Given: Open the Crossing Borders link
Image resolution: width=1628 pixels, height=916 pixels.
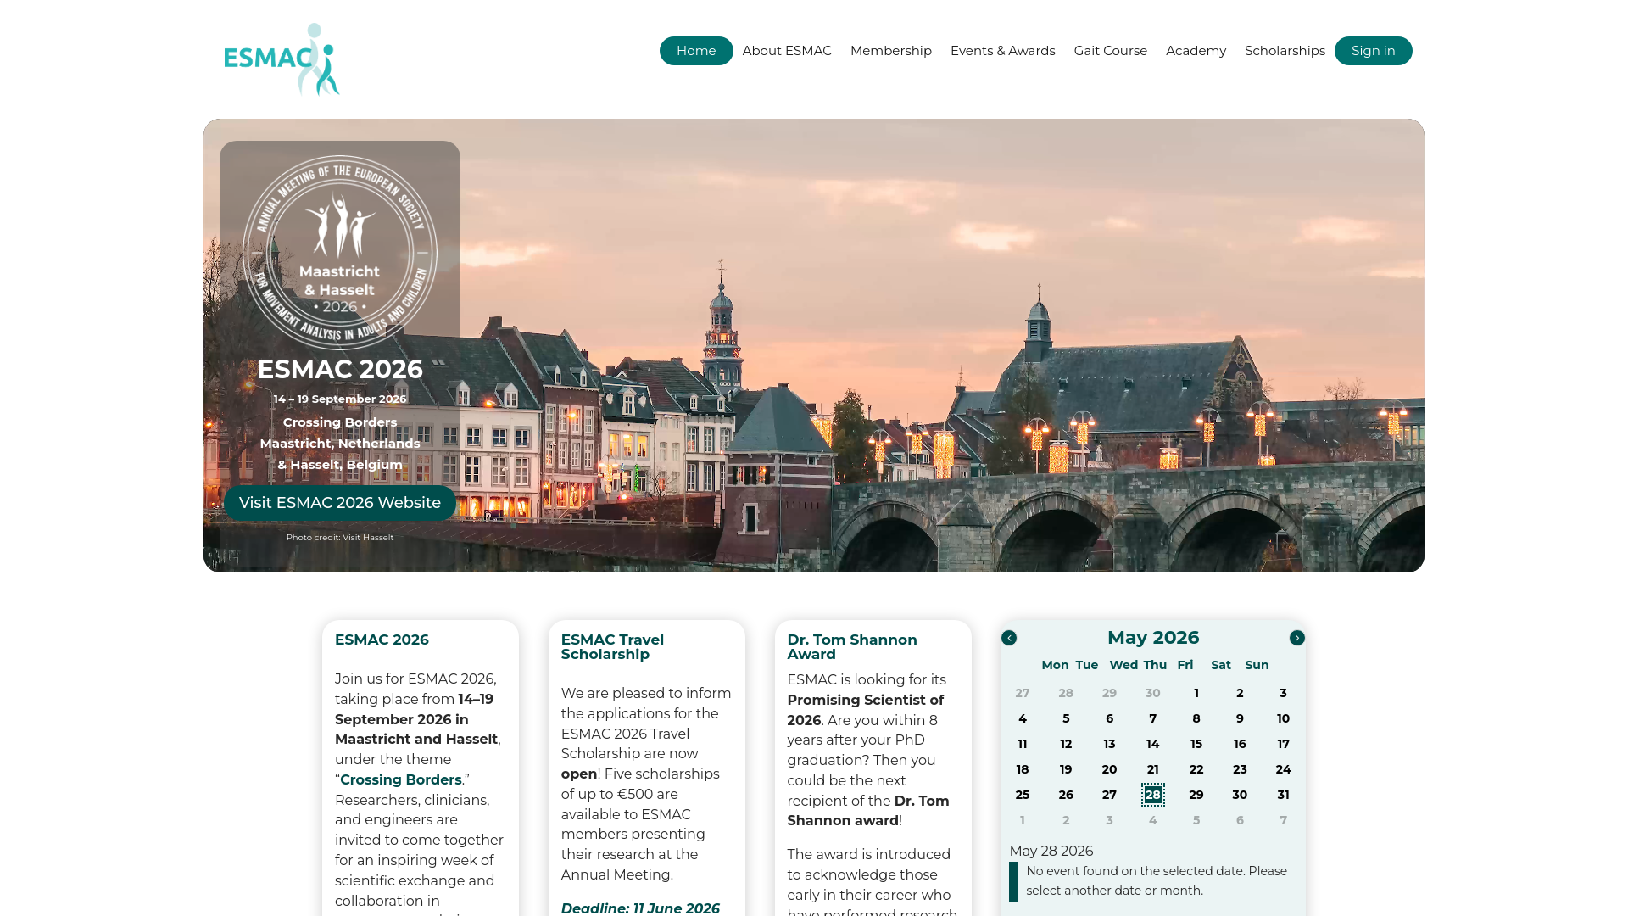Looking at the screenshot, I should (401, 779).
